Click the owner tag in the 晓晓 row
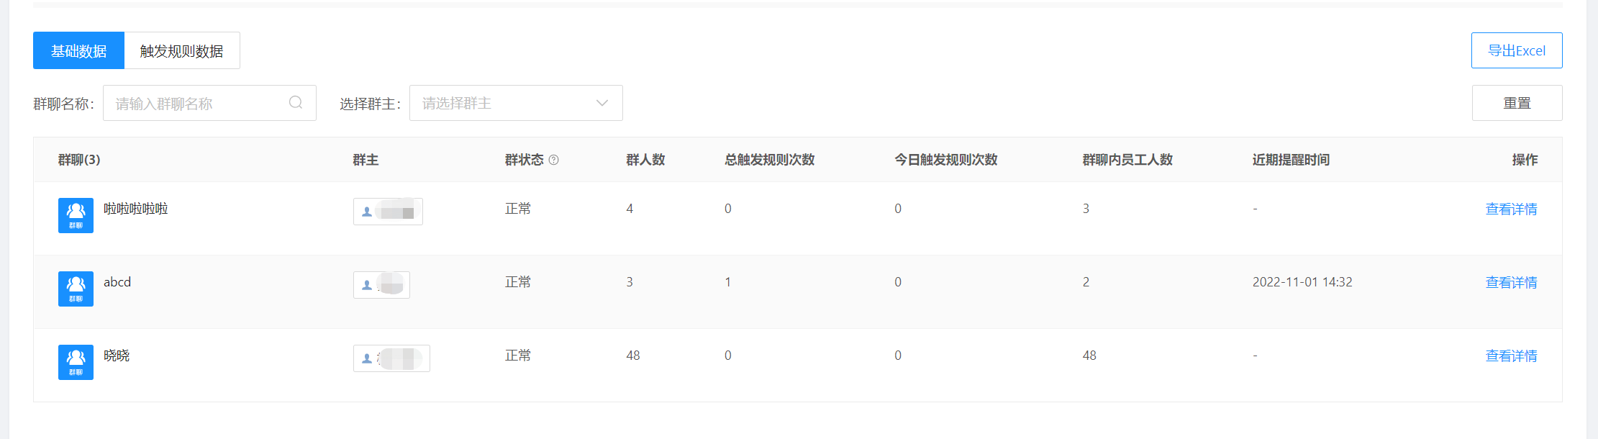This screenshot has height=439, width=1598. [x=391, y=358]
